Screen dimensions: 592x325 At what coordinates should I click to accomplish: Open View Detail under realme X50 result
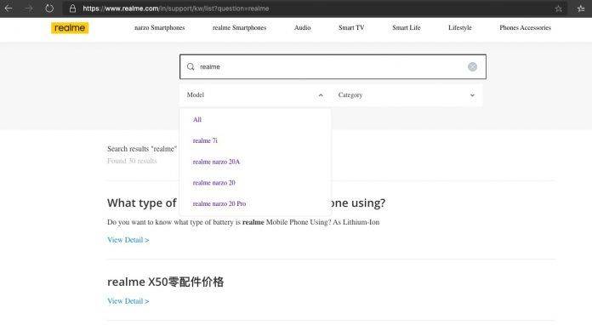tap(128, 301)
